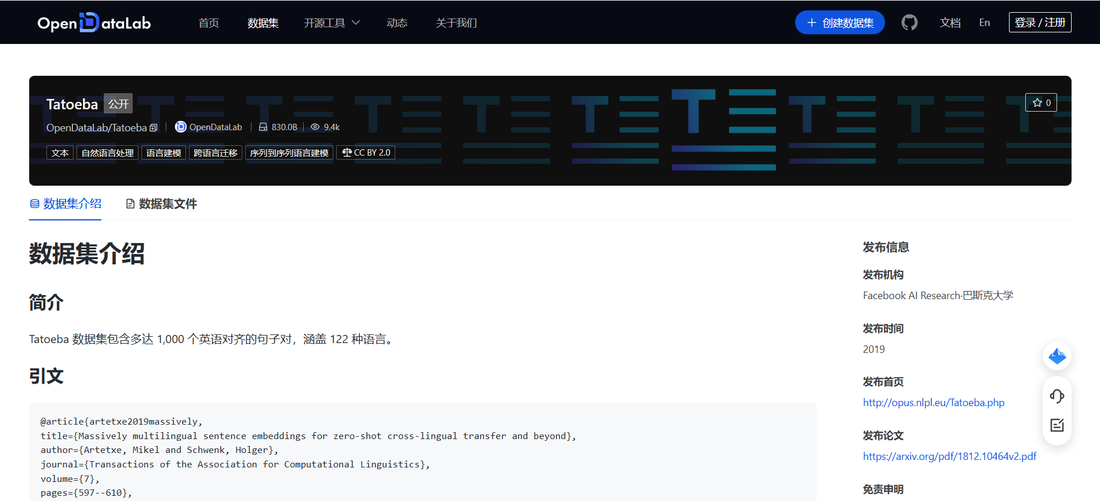Open the GitHub icon link
The image size is (1100, 501).
(909, 23)
